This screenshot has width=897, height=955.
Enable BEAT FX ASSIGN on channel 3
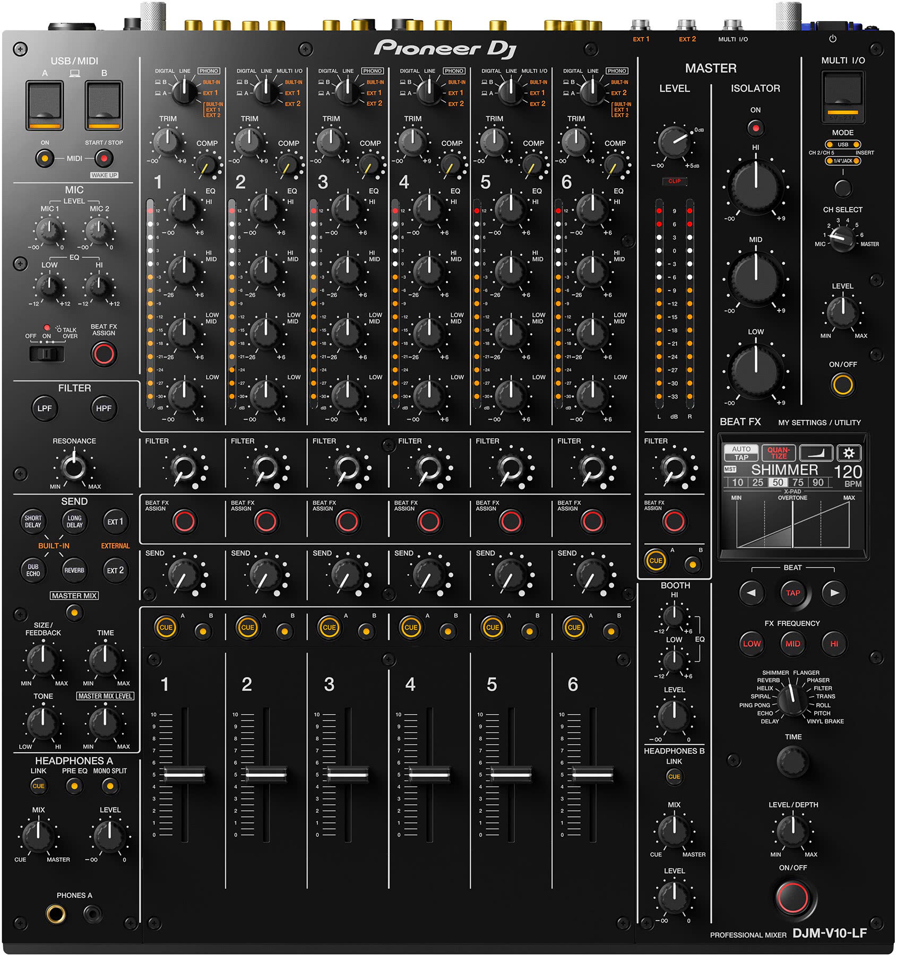pyautogui.click(x=350, y=522)
